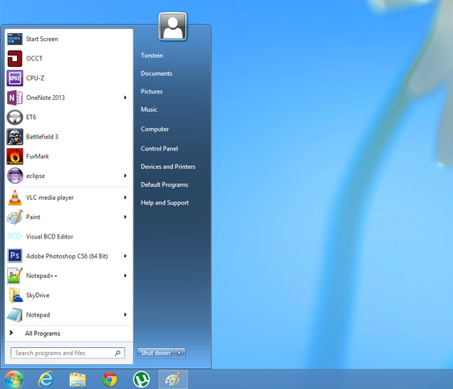Click the Shut down button
Screen dimensions: 453x389
pyautogui.click(x=155, y=353)
